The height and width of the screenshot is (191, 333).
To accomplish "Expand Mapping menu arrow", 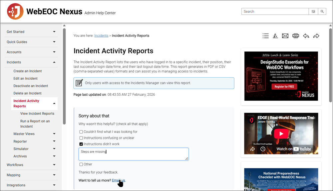I will [54, 175].
